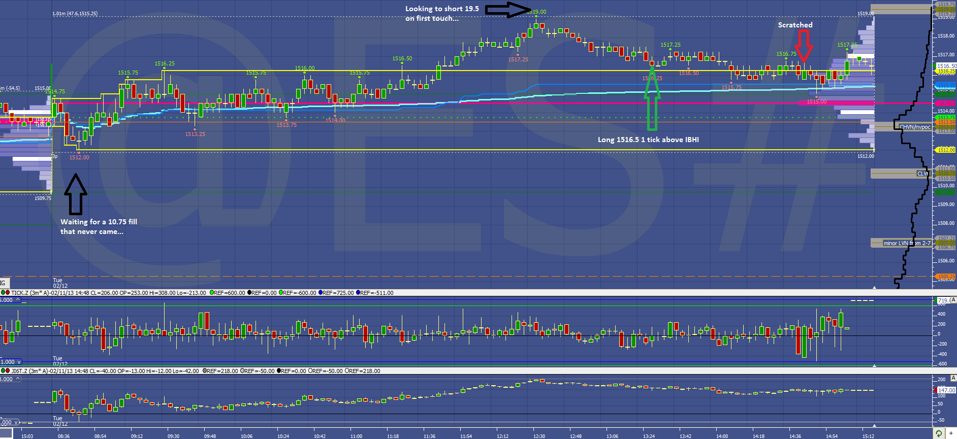Image resolution: width=957 pixels, height=439 pixels.
Task: Click the red dot before the JI6T.Z title
Action: click(x=8, y=371)
